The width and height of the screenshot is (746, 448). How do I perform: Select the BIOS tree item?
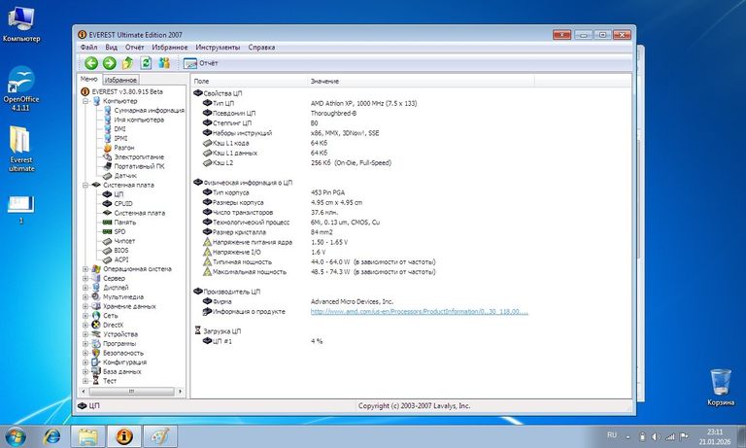click(121, 250)
